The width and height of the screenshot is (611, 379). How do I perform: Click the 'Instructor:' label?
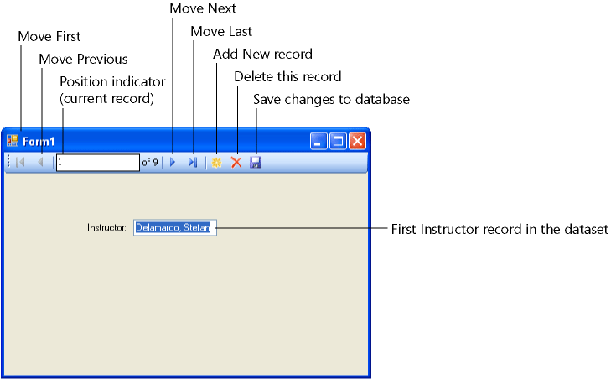tap(106, 228)
